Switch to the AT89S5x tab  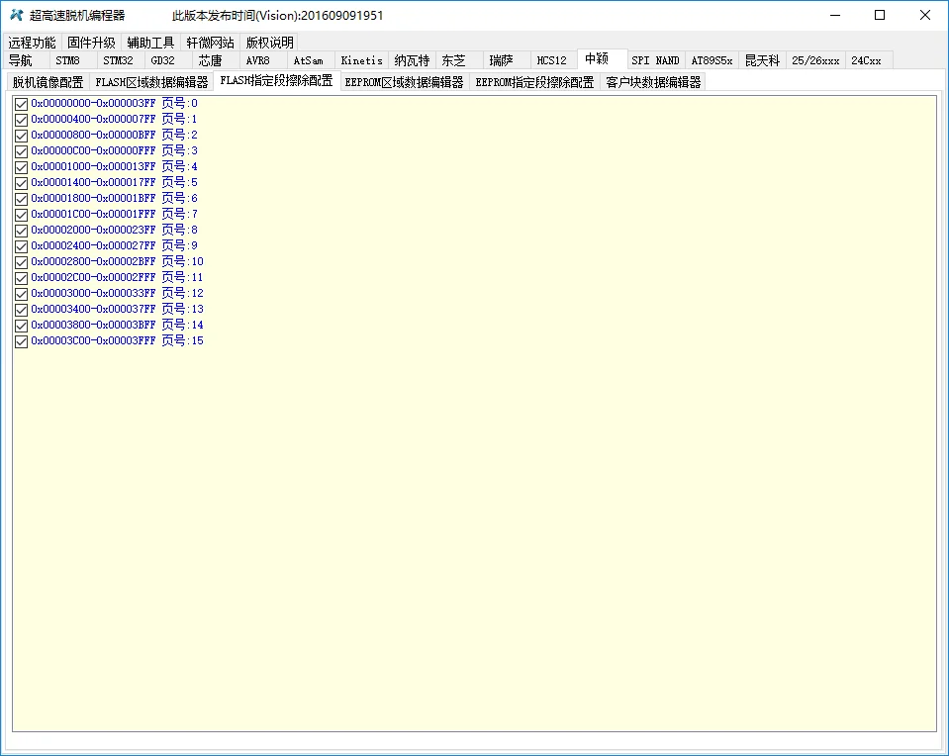(x=712, y=60)
